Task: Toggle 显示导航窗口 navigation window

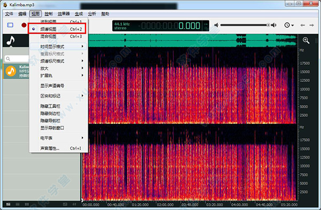Action: click(x=58, y=127)
